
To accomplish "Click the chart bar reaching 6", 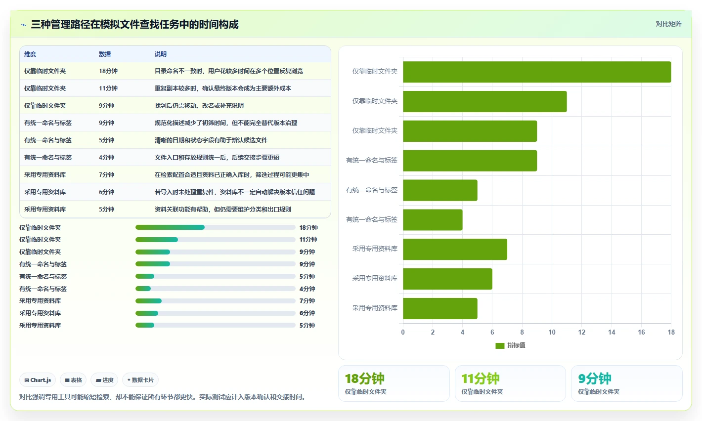I will [447, 279].
